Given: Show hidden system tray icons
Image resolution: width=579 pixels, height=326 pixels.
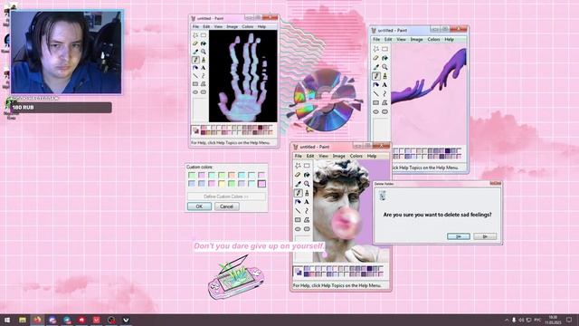Looking at the screenshot, I should [x=507, y=320].
